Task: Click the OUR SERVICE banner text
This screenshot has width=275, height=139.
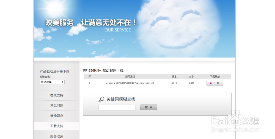Action: [117, 30]
